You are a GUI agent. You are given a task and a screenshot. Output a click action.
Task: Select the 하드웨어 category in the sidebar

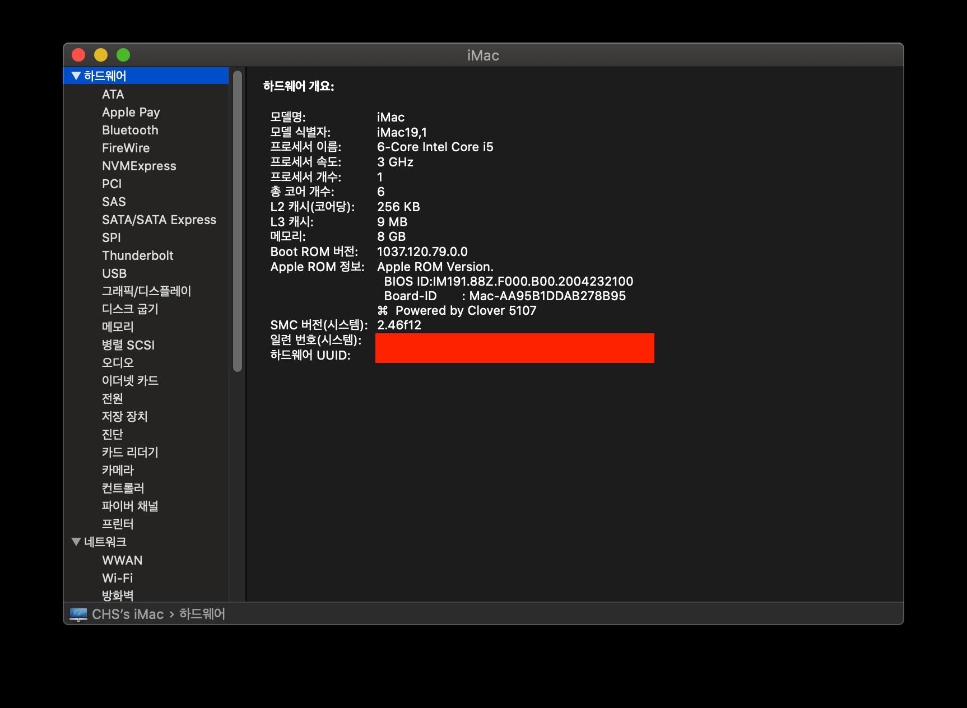pos(146,76)
